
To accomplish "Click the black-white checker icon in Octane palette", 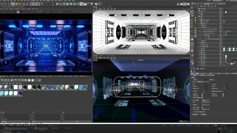I will tap(195, 36).
